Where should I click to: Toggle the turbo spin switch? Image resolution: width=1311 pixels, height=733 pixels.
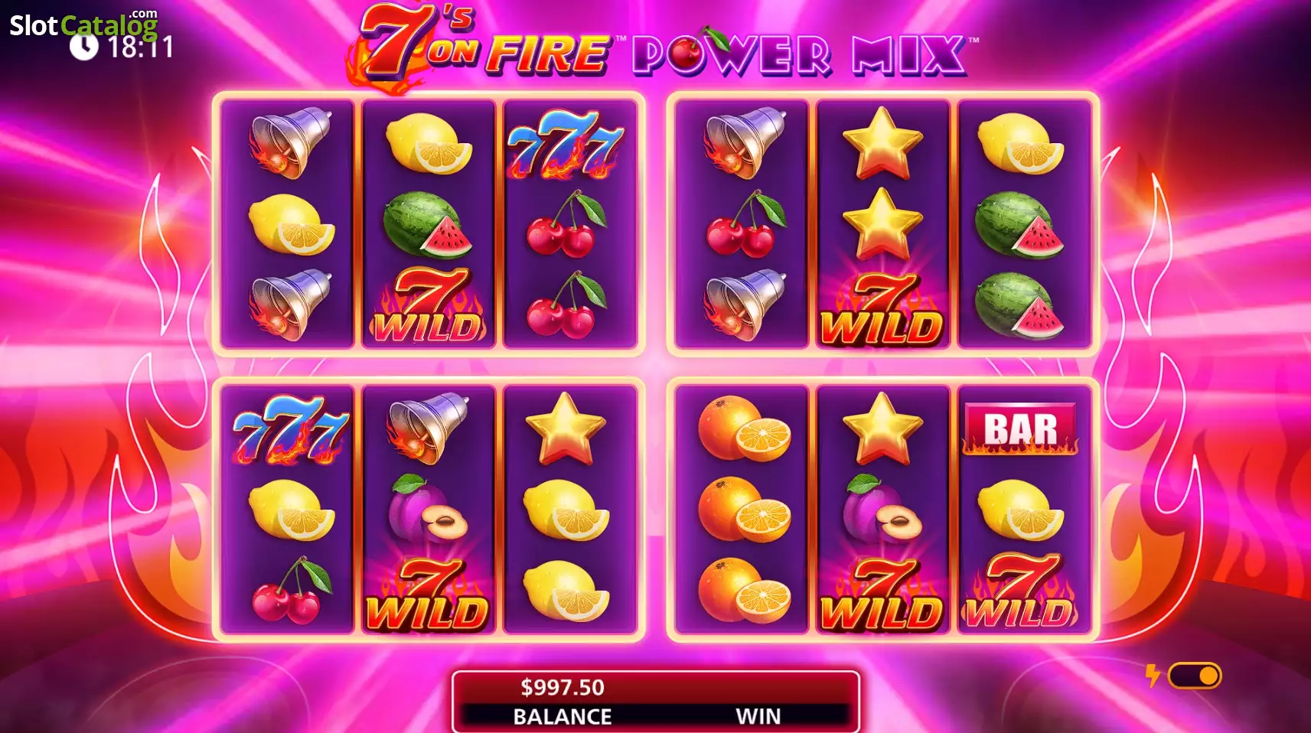click(x=1194, y=676)
